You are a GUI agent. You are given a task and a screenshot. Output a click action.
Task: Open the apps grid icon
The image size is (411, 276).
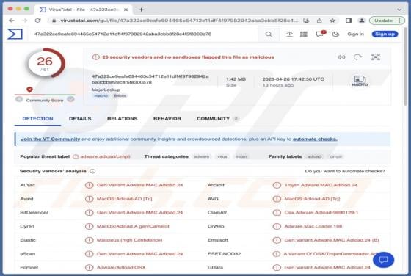[304, 34]
